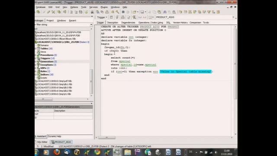277x156 pixels.
Task: Click the black stop square icon
Action: point(123,12)
